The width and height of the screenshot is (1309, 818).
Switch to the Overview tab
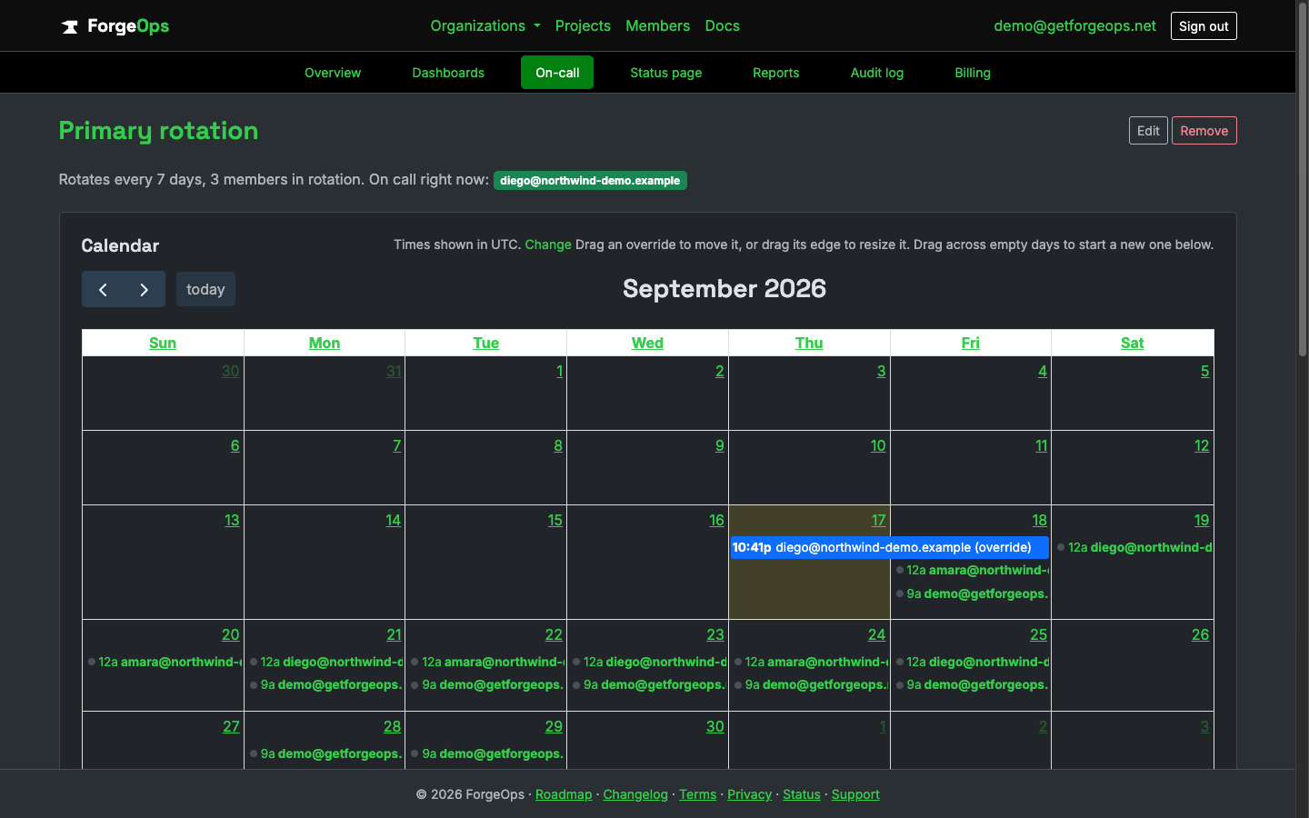(333, 73)
